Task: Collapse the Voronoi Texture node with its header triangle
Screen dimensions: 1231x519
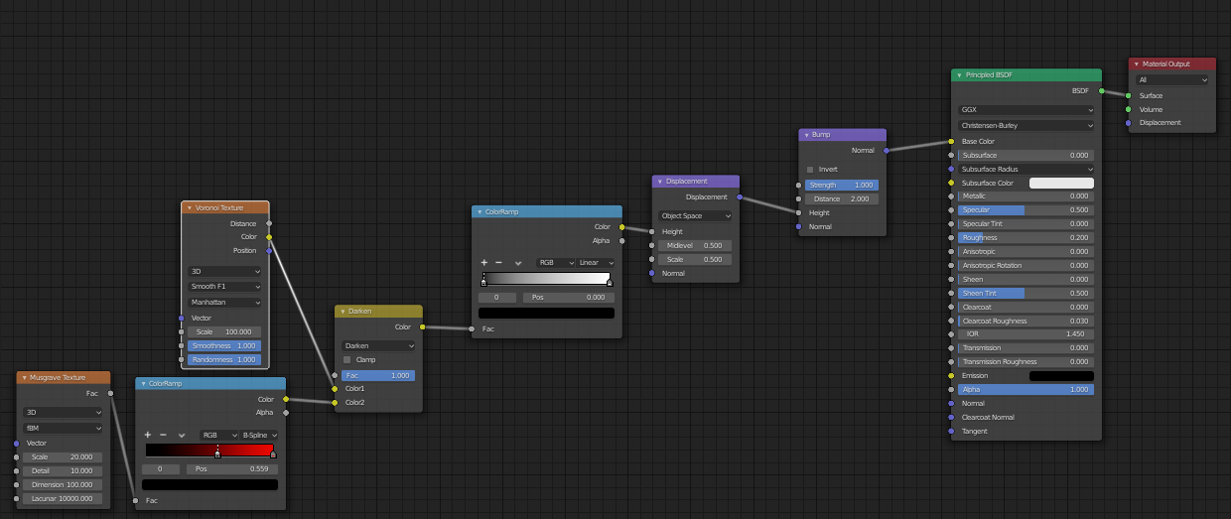Action: (189, 208)
